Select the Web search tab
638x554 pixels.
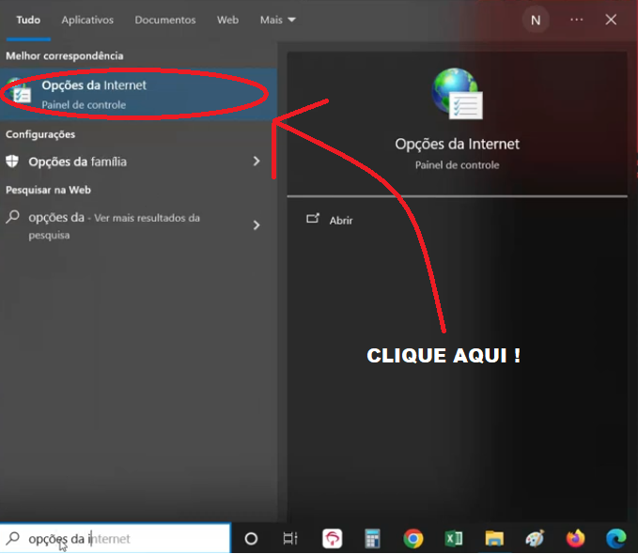coord(227,20)
